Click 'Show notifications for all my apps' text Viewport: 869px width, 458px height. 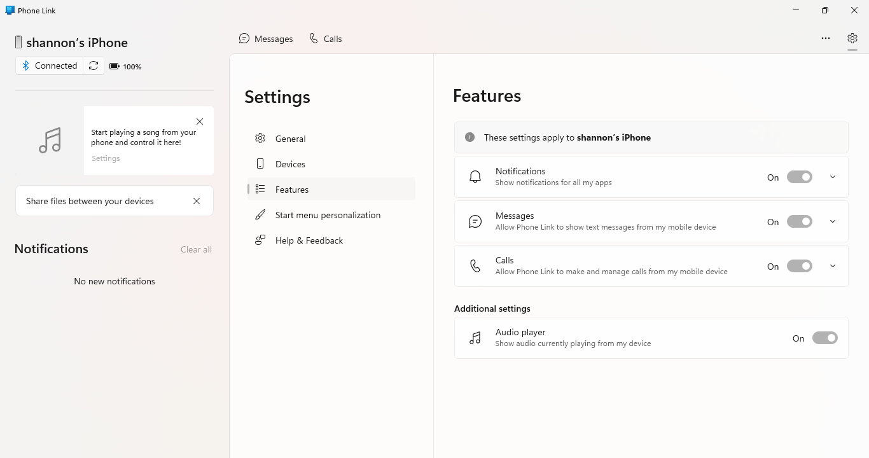pyautogui.click(x=553, y=183)
